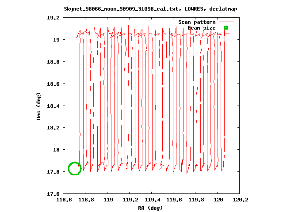Click y-axis tick label 17.6
Image resolution: width=283 pixels, height=212 pixels.
[x=53, y=194]
